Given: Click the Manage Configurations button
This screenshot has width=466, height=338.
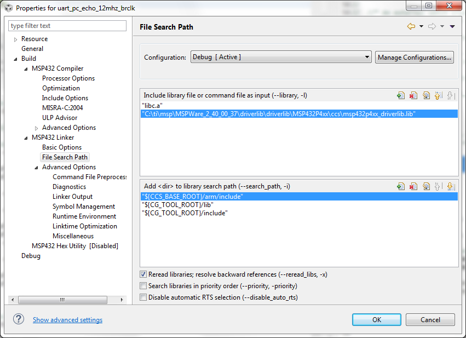Looking at the screenshot, I should click(415, 57).
